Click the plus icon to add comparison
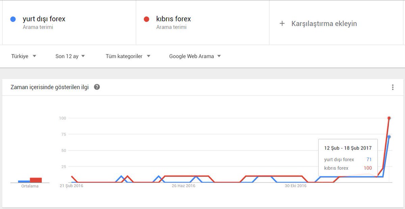405x209 pixels. pyautogui.click(x=282, y=24)
